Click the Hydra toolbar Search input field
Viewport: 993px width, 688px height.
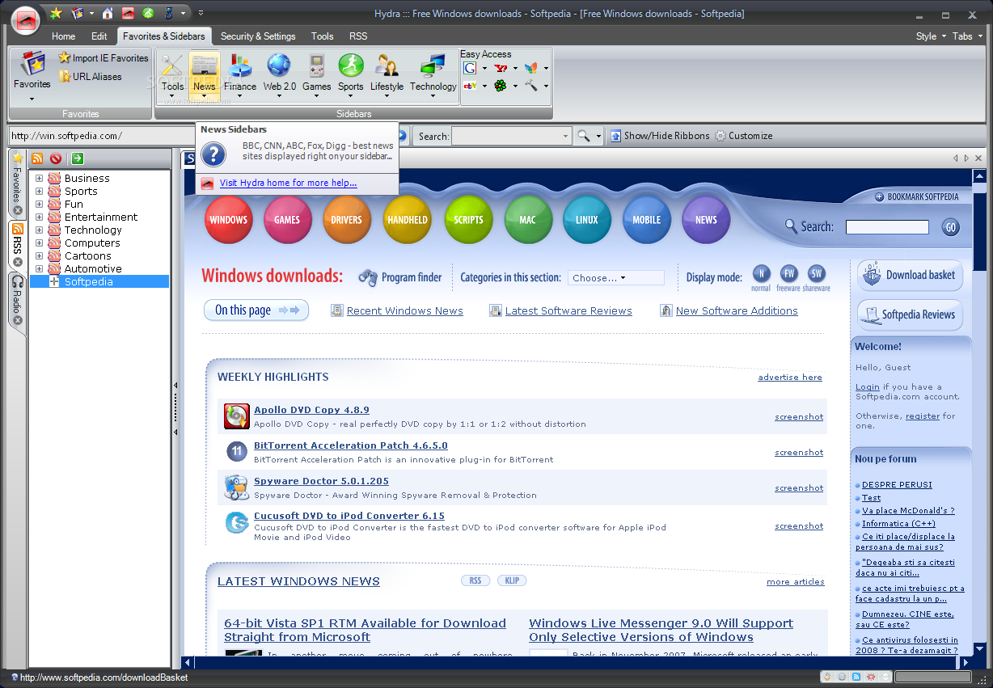[x=512, y=136]
